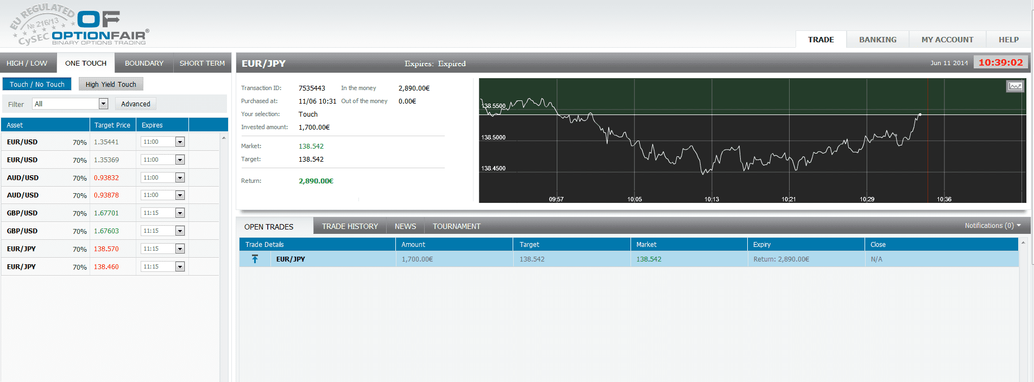This screenshot has height=382, width=1034.
Task: Click the Advanced filter button
Action: 136,104
